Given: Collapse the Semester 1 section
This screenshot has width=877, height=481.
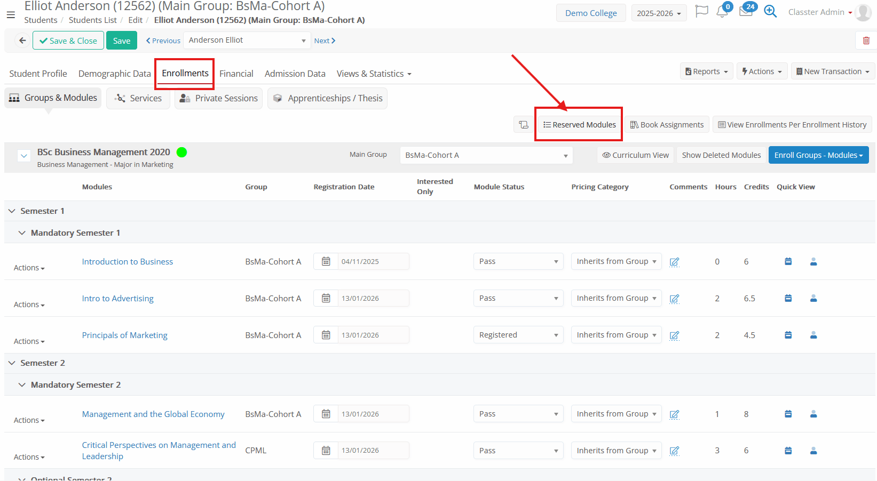Looking at the screenshot, I should pos(12,211).
